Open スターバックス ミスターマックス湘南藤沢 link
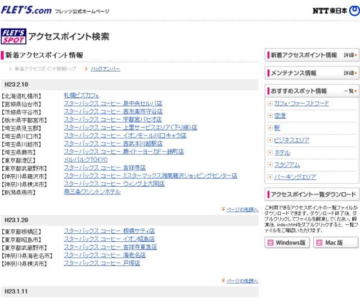 point(151,175)
